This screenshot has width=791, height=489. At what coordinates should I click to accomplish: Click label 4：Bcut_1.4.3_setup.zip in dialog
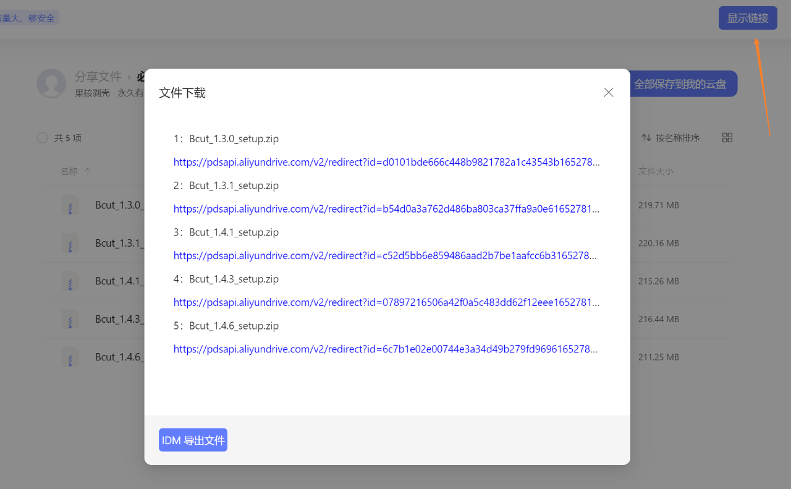[x=226, y=279]
